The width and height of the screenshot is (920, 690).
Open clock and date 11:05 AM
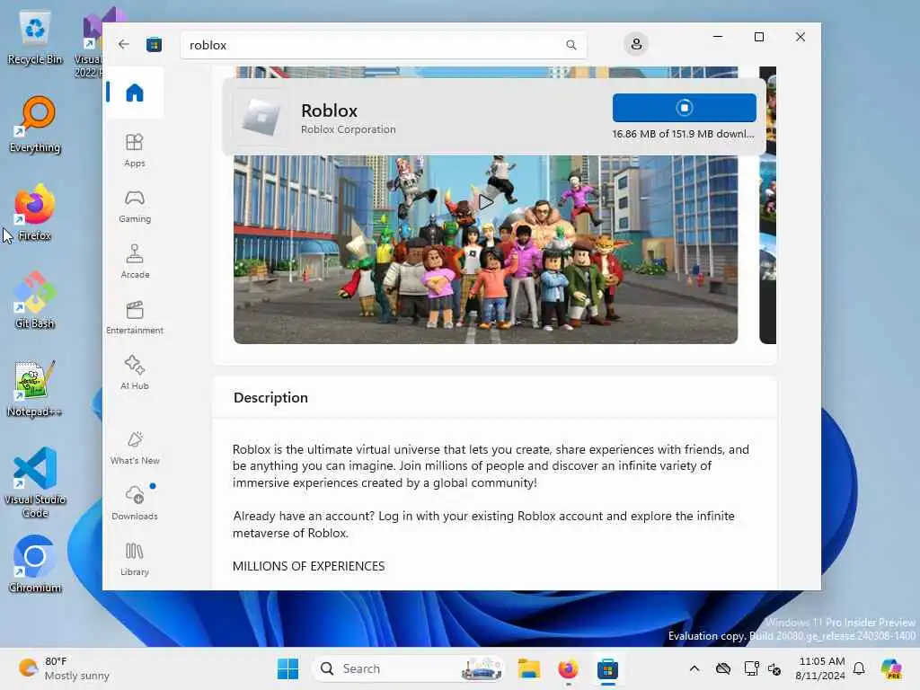point(821,668)
